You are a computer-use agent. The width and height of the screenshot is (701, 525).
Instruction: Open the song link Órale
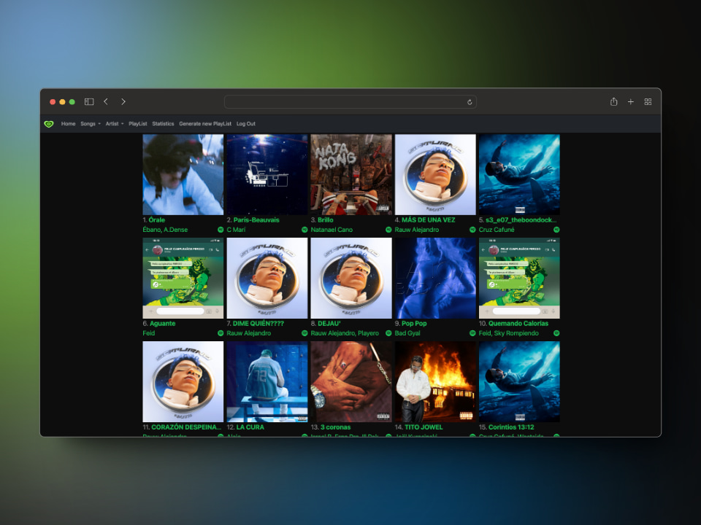157,220
